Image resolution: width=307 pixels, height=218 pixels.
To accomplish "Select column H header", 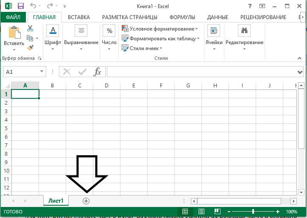I will coord(215,85).
